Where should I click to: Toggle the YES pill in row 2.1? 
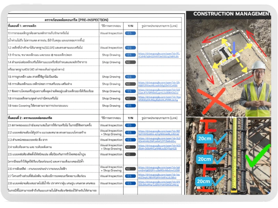click(130, 125)
